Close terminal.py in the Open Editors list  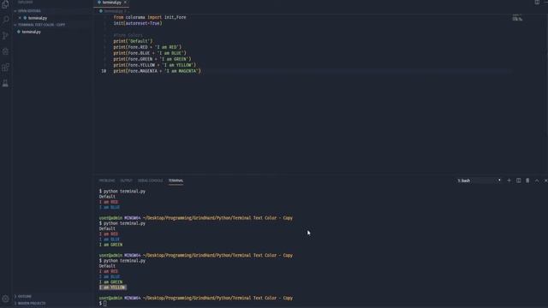pyautogui.click(x=20, y=18)
